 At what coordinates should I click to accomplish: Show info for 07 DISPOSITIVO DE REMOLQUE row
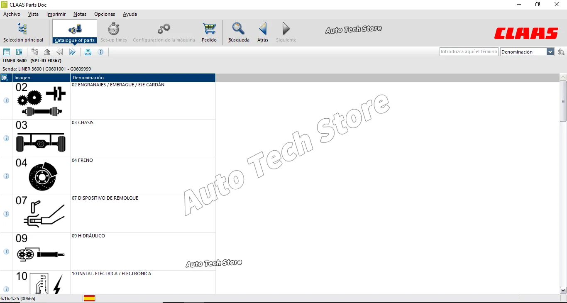(x=6, y=214)
